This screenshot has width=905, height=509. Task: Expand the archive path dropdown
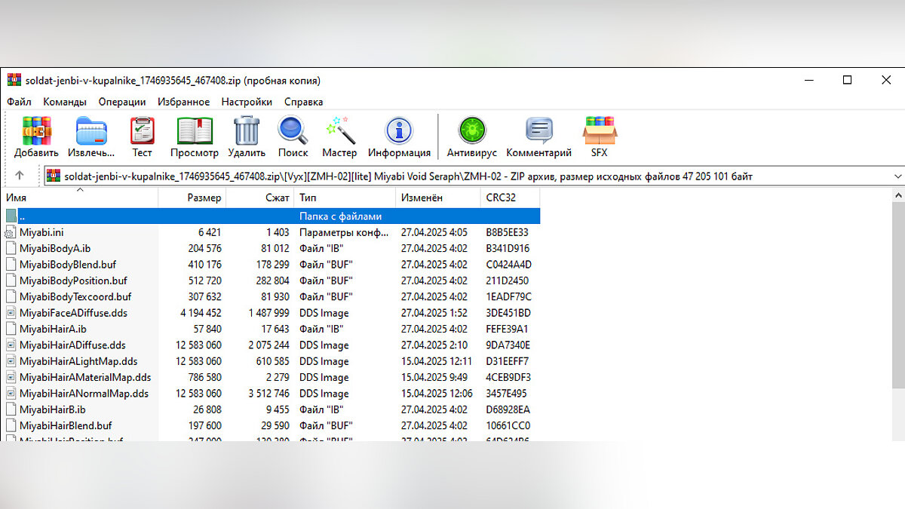click(897, 176)
